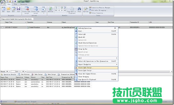Switch to the Resources ribbon tab
This screenshot has width=174, height=105.
(x=24, y=4)
